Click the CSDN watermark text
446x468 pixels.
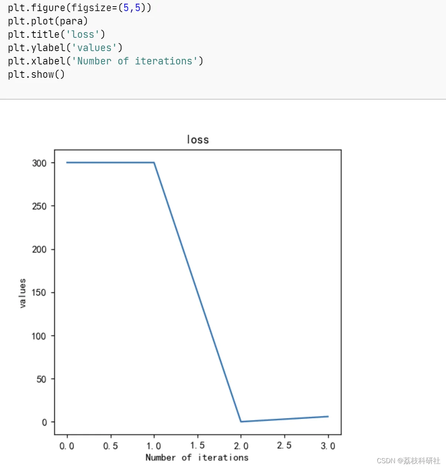[409, 461]
